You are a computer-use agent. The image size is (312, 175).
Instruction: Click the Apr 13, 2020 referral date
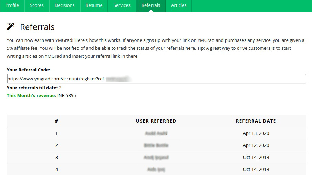256,133
